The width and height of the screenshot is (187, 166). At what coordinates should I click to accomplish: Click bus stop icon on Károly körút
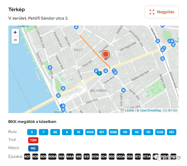coord(158,41)
